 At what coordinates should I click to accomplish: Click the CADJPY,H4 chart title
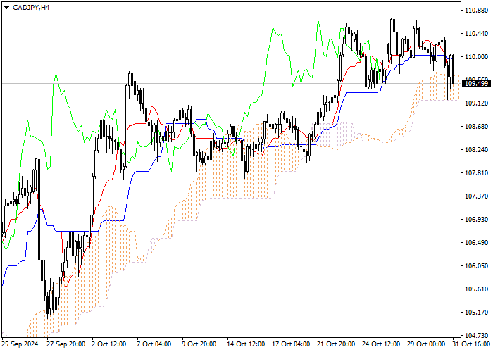(x=31, y=8)
